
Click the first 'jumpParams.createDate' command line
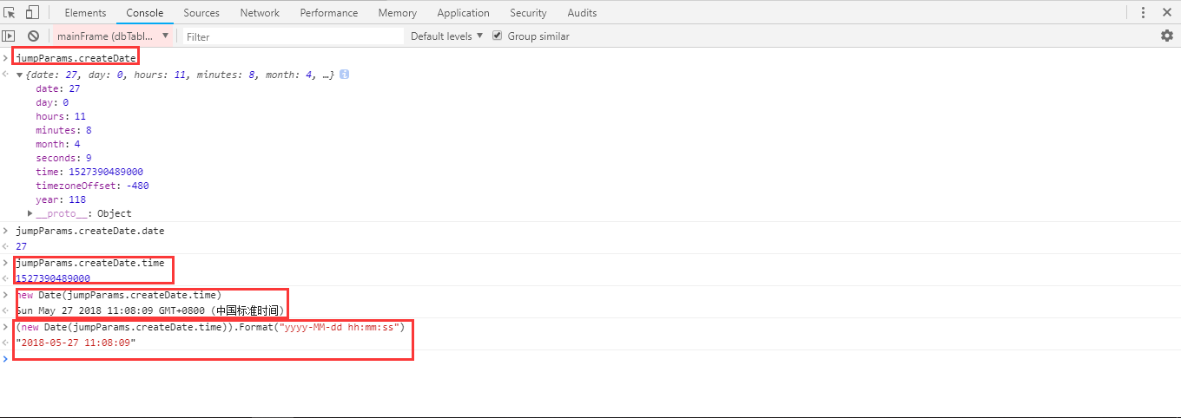coord(76,58)
